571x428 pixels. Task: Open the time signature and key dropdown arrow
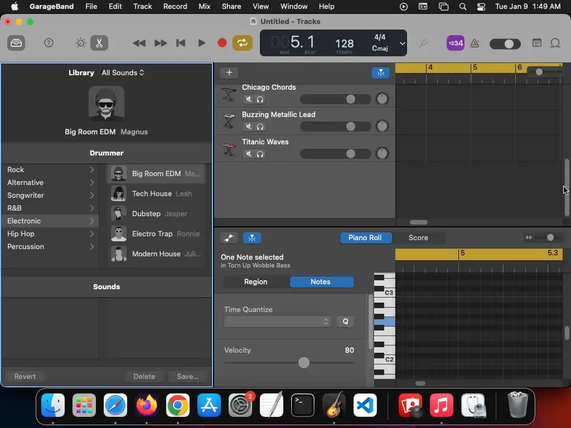(402, 43)
